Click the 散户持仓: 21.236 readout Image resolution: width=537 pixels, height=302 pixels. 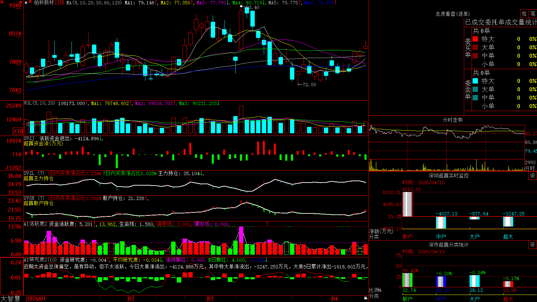(x=125, y=198)
